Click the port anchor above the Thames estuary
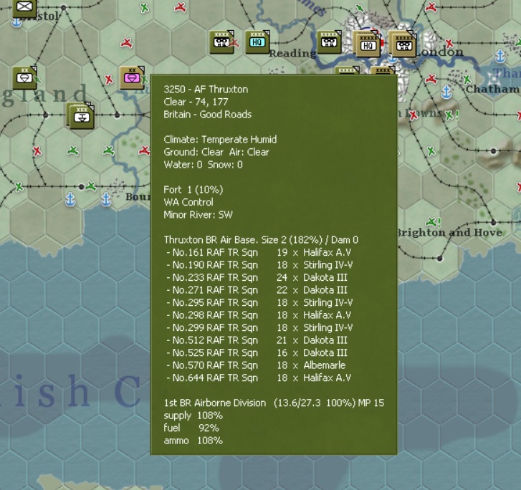 coord(500,56)
